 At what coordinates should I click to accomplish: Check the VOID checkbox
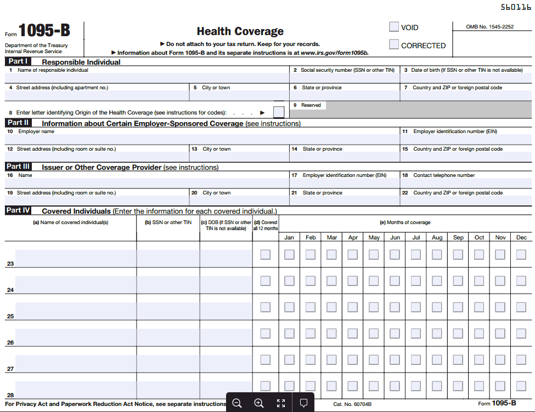click(394, 27)
